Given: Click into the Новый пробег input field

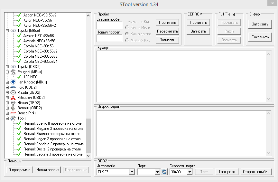Looking at the screenshot, I should coord(109,38).
